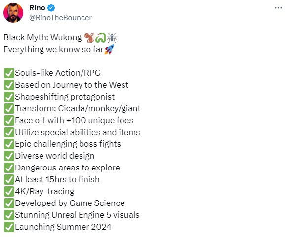Click the green snake emoji
288x237 pixels.
pos(101,38)
